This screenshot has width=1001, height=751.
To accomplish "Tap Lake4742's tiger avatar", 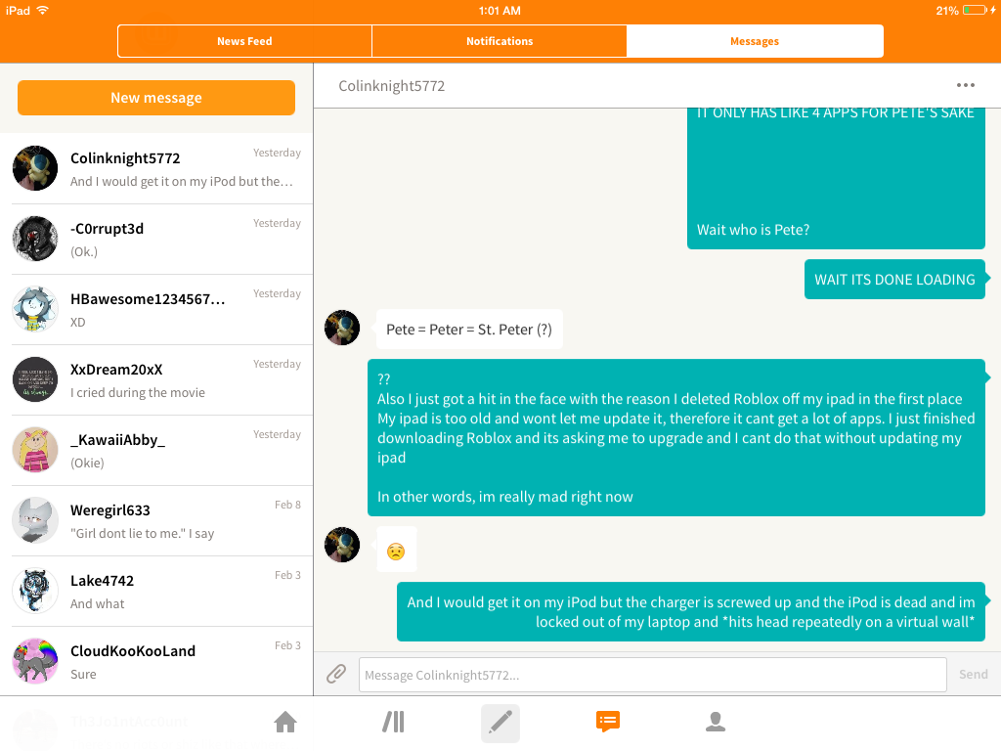I will pyautogui.click(x=35, y=591).
